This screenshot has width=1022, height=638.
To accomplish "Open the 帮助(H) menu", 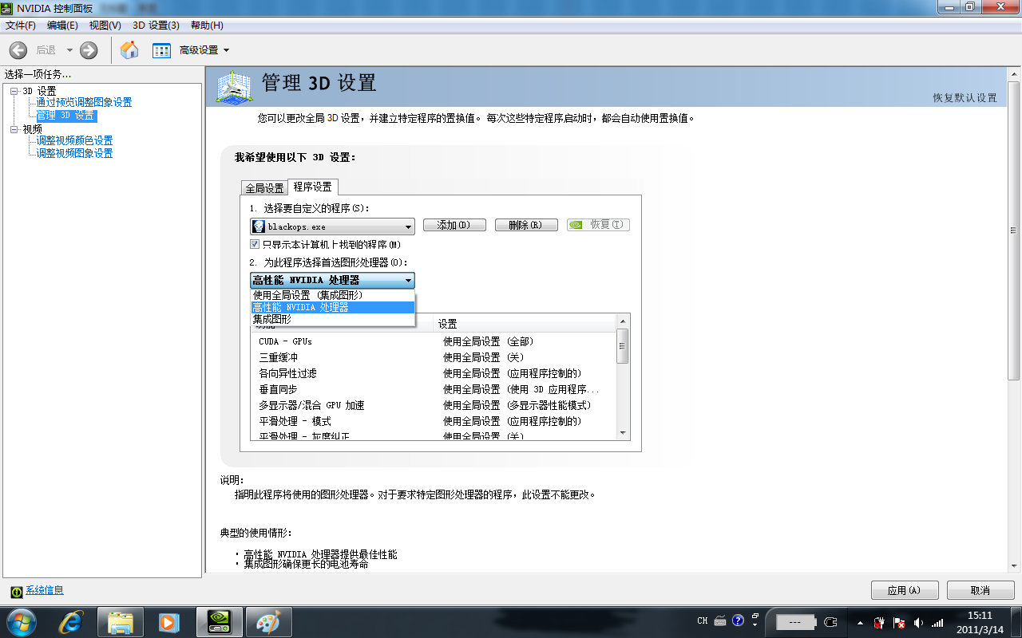I will (207, 26).
